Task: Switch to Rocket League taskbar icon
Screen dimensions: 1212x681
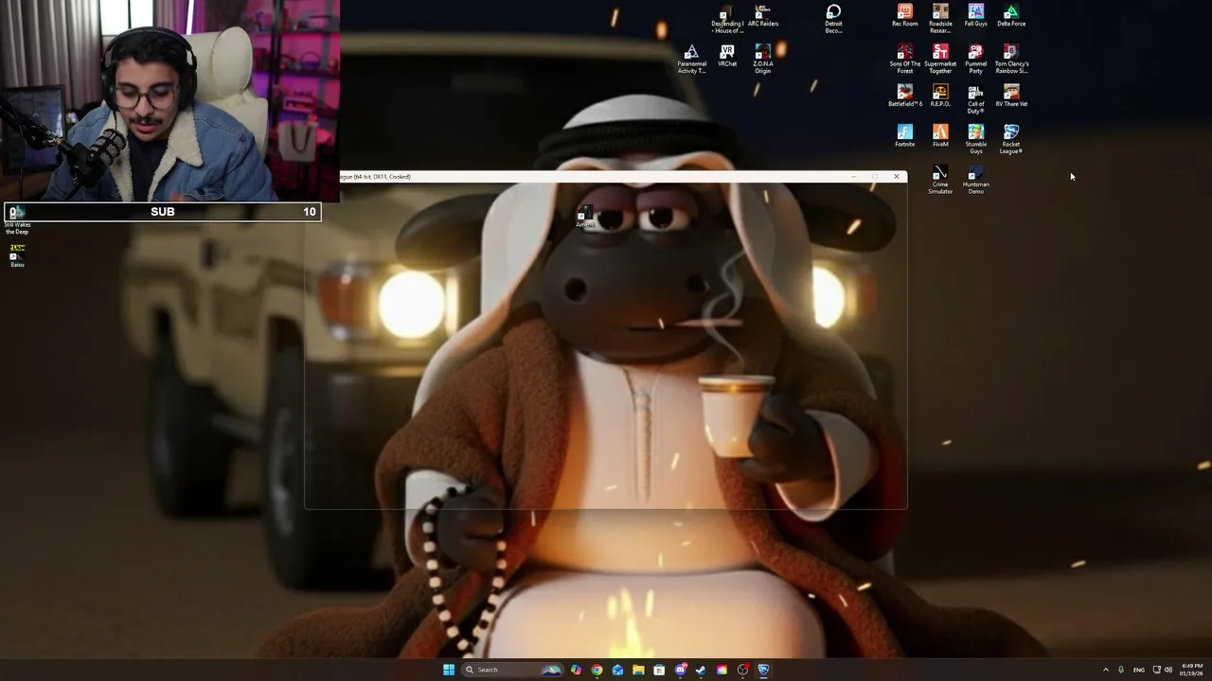Action: point(763,670)
